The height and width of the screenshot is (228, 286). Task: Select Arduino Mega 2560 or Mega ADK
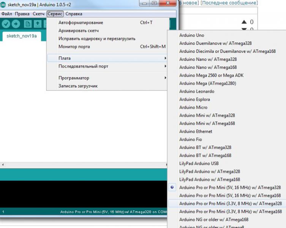227,75
